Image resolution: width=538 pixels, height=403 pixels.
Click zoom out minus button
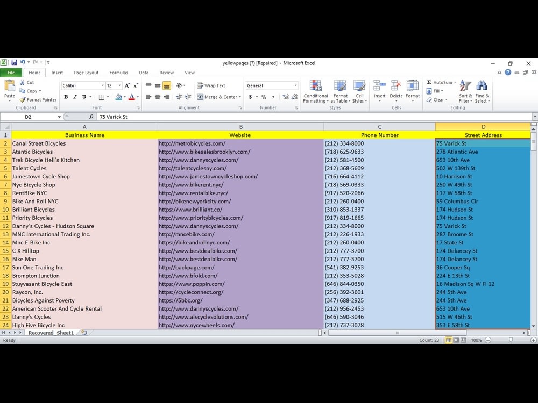pyautogui.click(x=488, y=340)
